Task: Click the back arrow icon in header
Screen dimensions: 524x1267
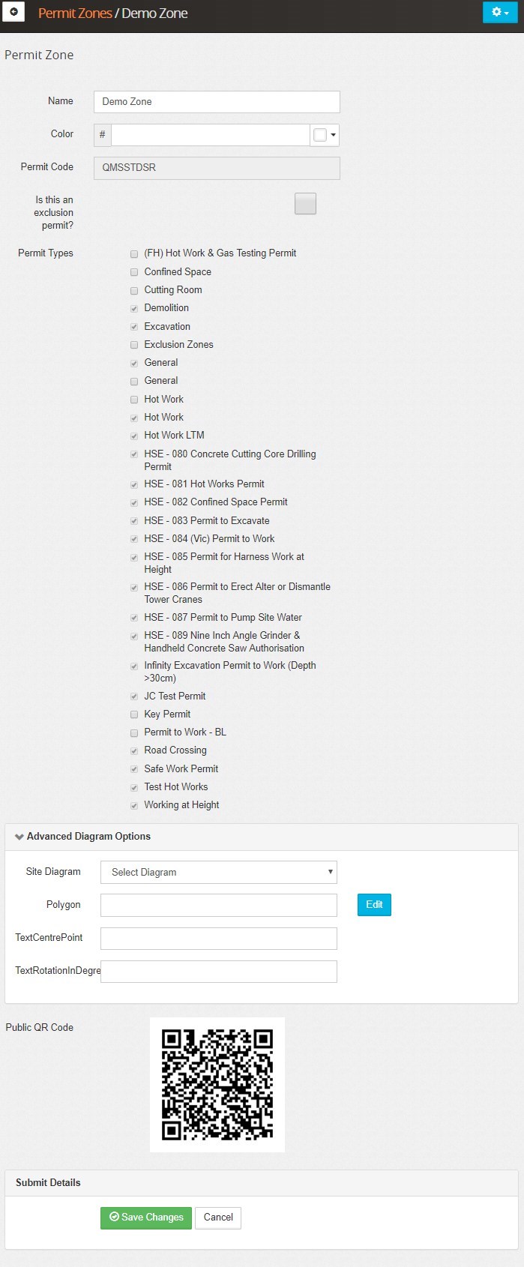Action: pos(13,13)
